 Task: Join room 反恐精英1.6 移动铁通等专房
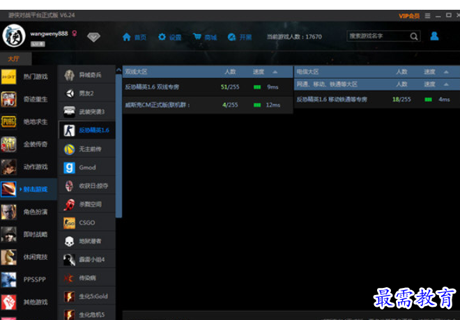click(x=377, y=100)
